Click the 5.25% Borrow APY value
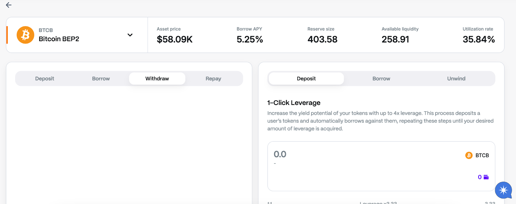This screenshot has width=516, height=204. 250,39
